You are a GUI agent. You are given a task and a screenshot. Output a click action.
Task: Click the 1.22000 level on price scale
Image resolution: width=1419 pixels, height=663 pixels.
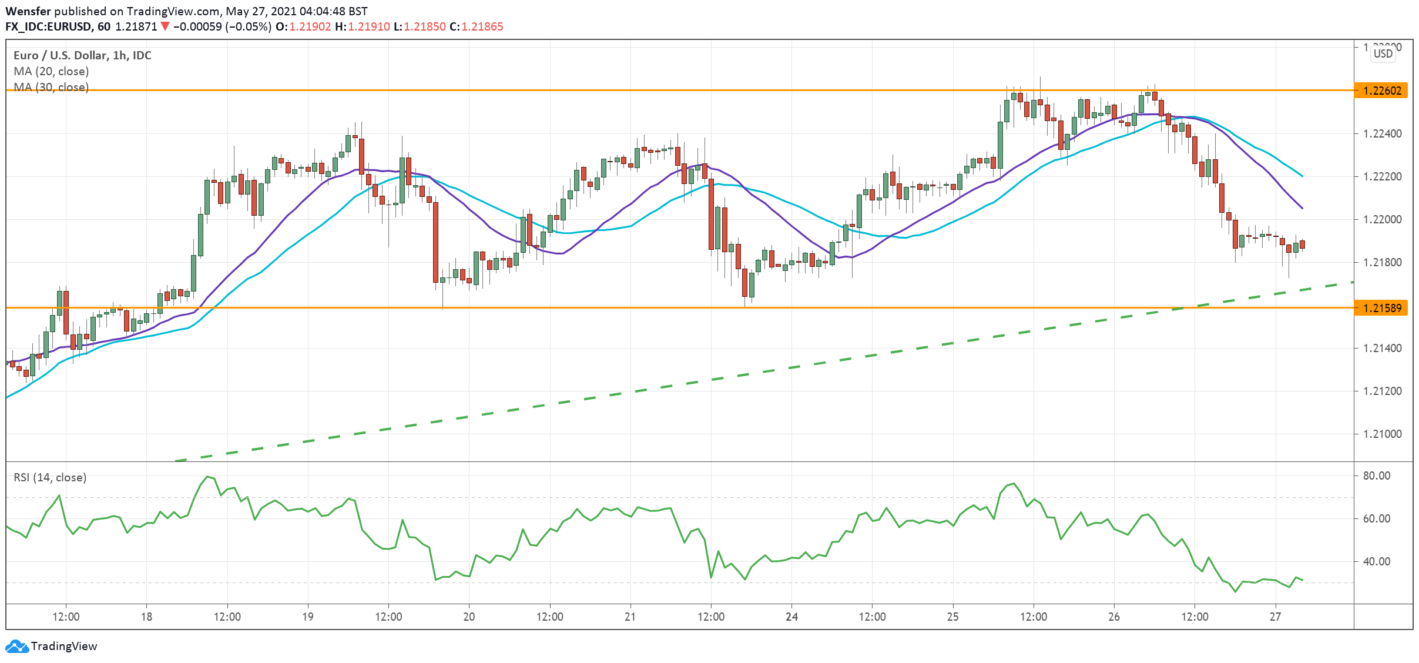point(1382,219)
